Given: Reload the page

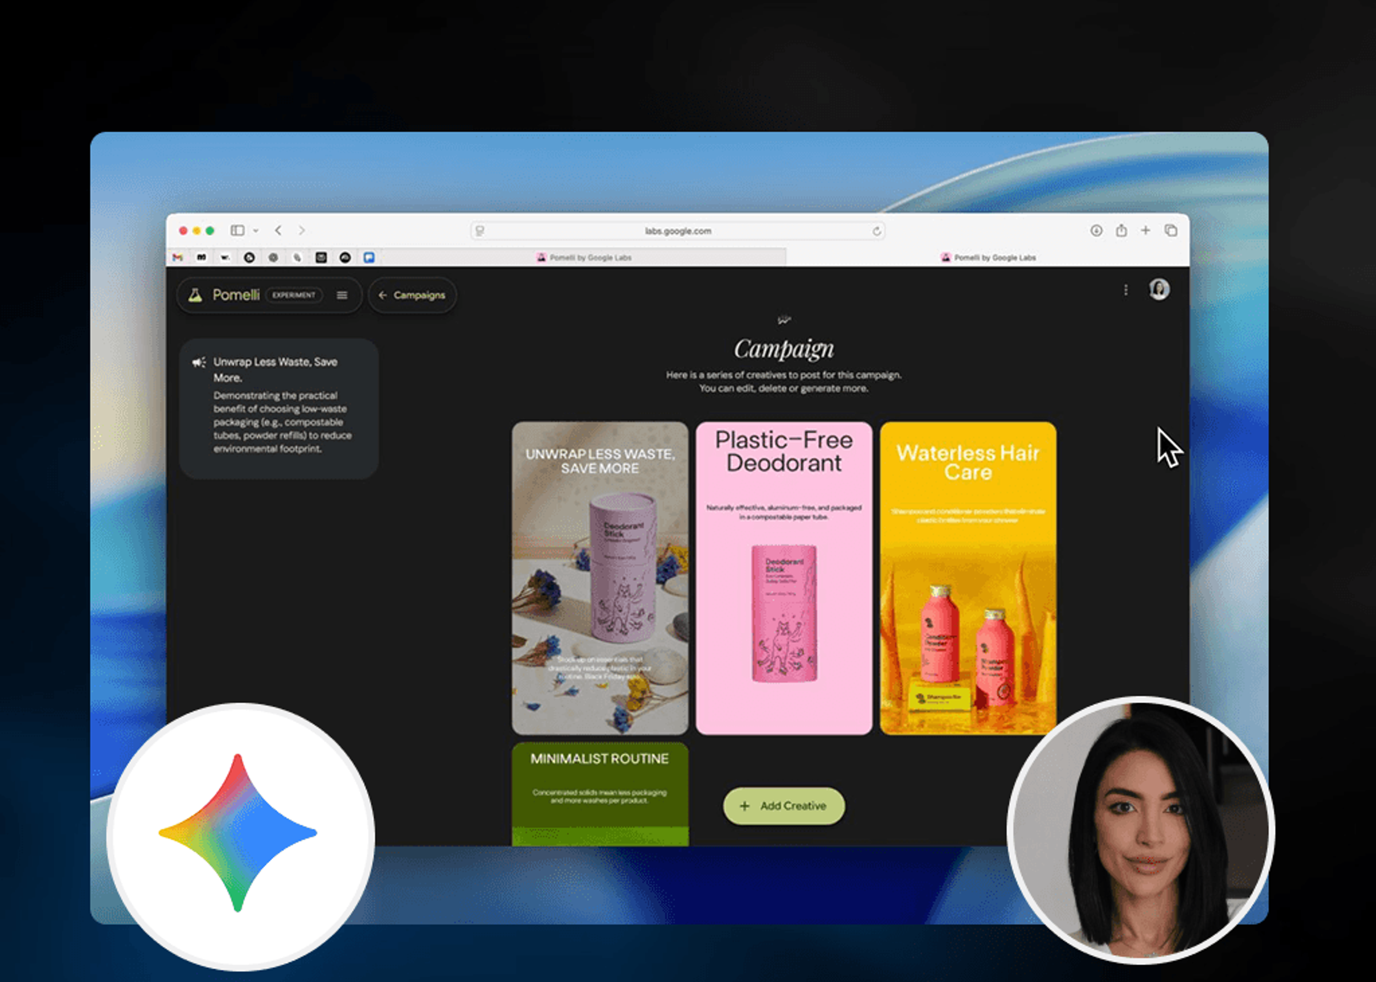Looking at the screenshot, I should click(x=876, y=231).
